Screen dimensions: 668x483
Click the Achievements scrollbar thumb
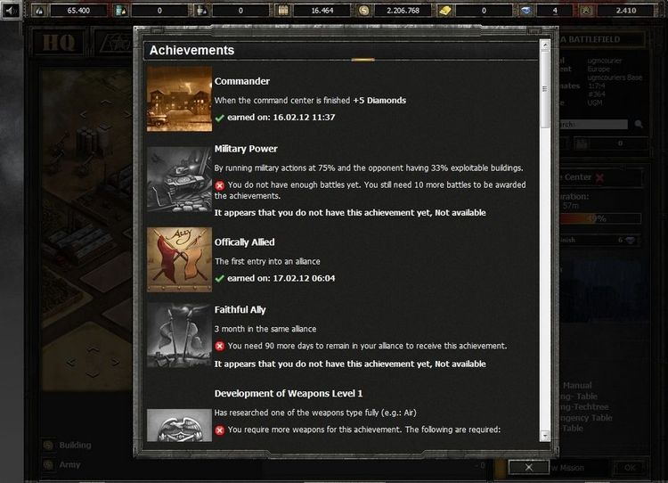click(545, 89)
